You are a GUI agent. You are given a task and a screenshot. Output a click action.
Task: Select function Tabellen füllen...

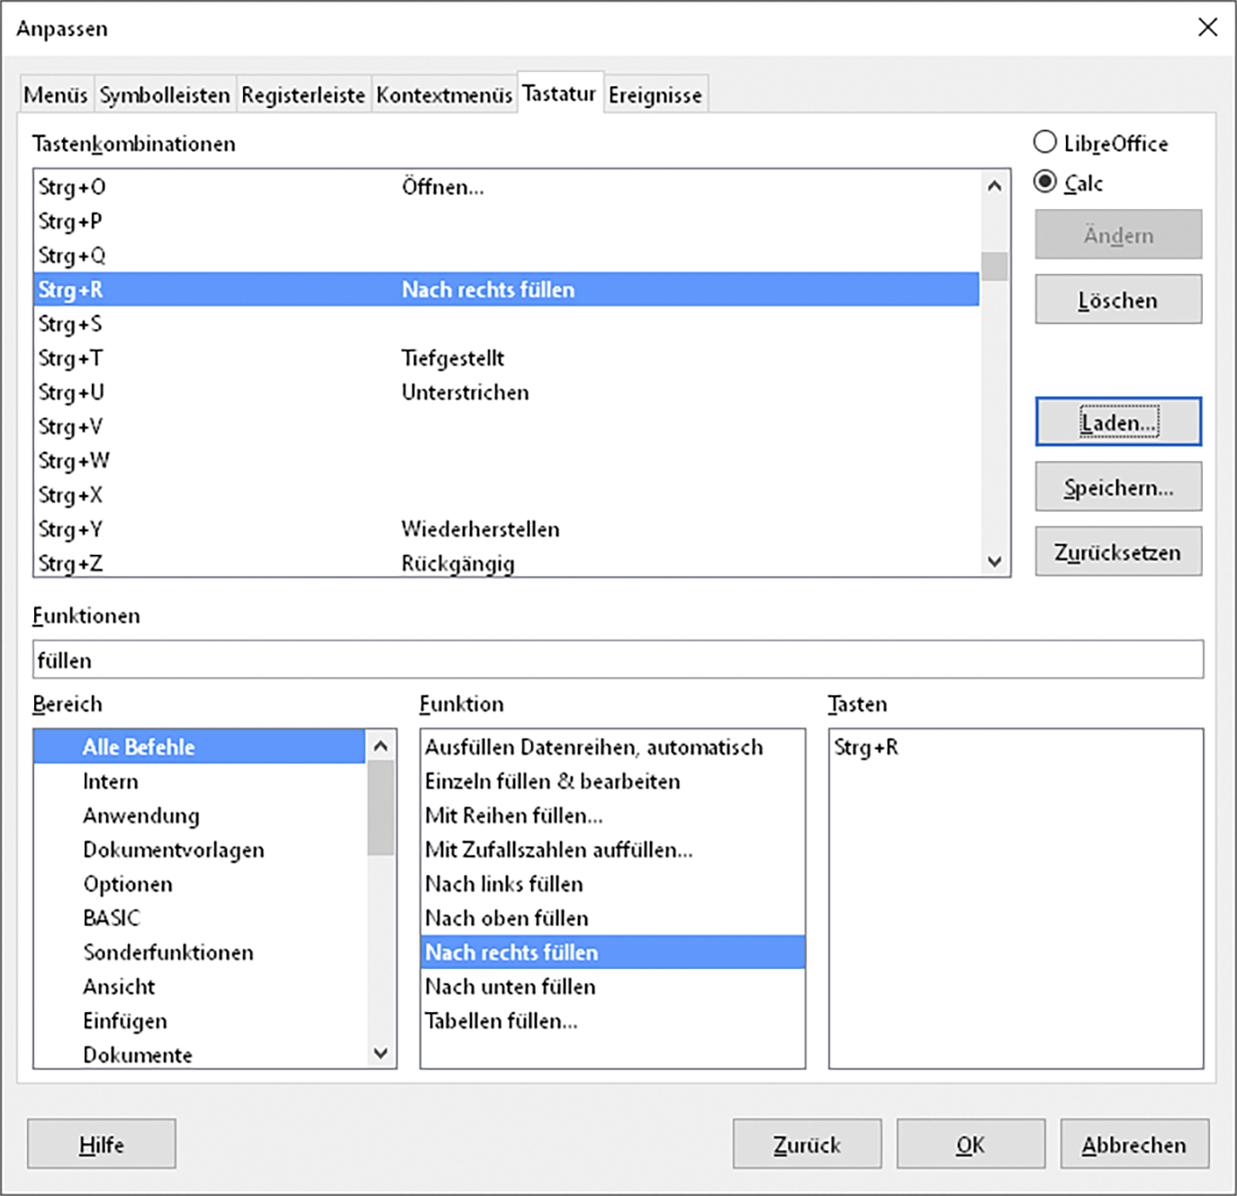[612, 1020]
